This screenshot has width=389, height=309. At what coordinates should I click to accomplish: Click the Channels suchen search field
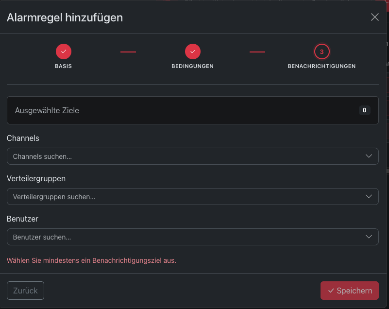(x=192, y=156)
